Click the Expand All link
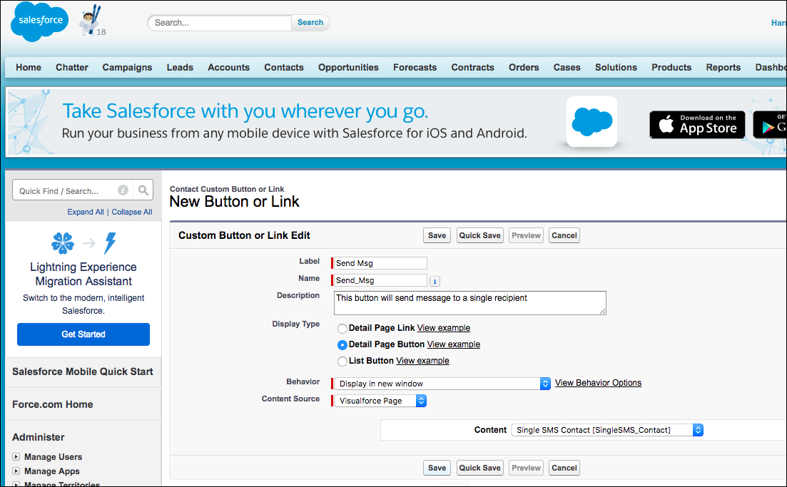The width and height of the screenshot is (787, 487). click(86, 212)
